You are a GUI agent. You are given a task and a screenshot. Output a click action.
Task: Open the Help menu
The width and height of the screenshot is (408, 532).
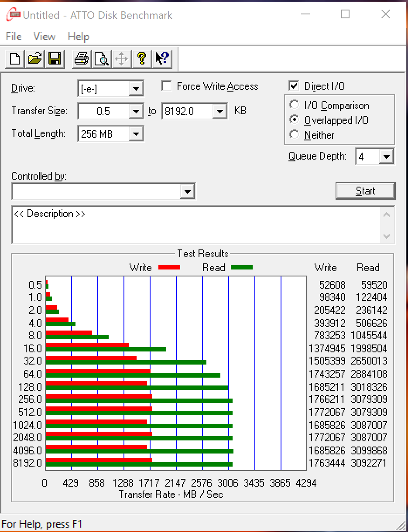[x=79, y=37]
